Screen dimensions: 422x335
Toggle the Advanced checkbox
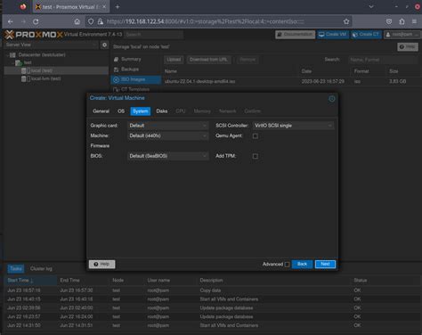[x=287, y=265]
